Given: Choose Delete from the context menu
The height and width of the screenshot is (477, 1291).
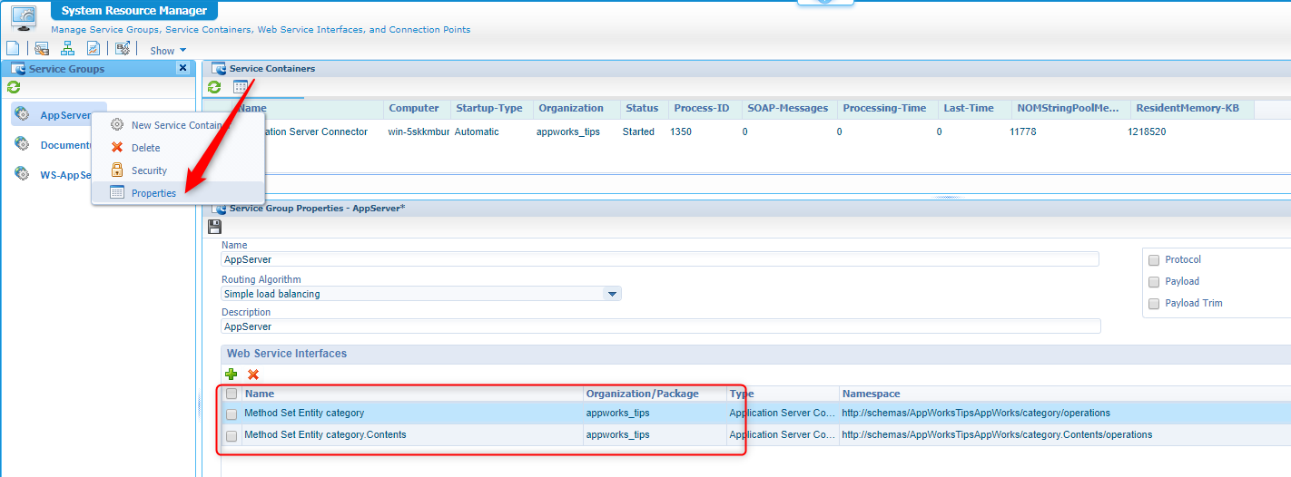Looking at the screenshot, I should pos(145,148).
